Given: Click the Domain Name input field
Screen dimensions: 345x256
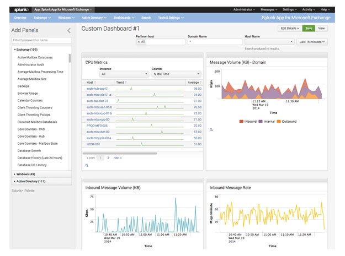Looking at the screenshot, I should tap(215, 42).
